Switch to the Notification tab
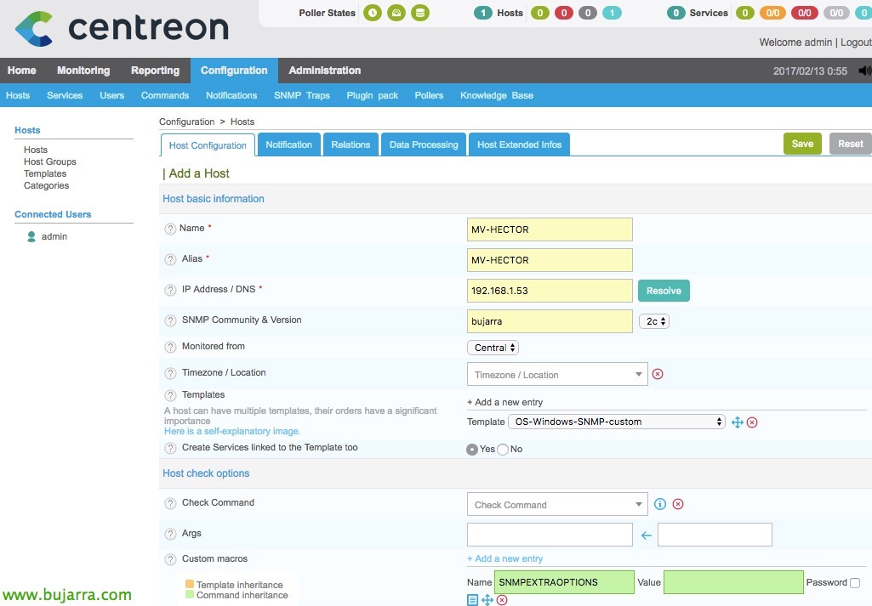Screen dimensions: 872x606 pos(288,144)
